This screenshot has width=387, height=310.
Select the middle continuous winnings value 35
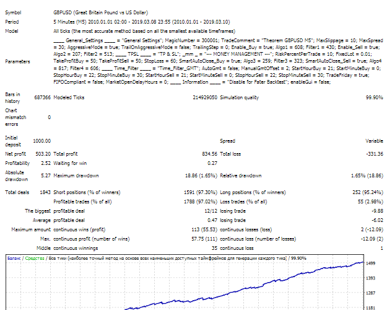214,248
